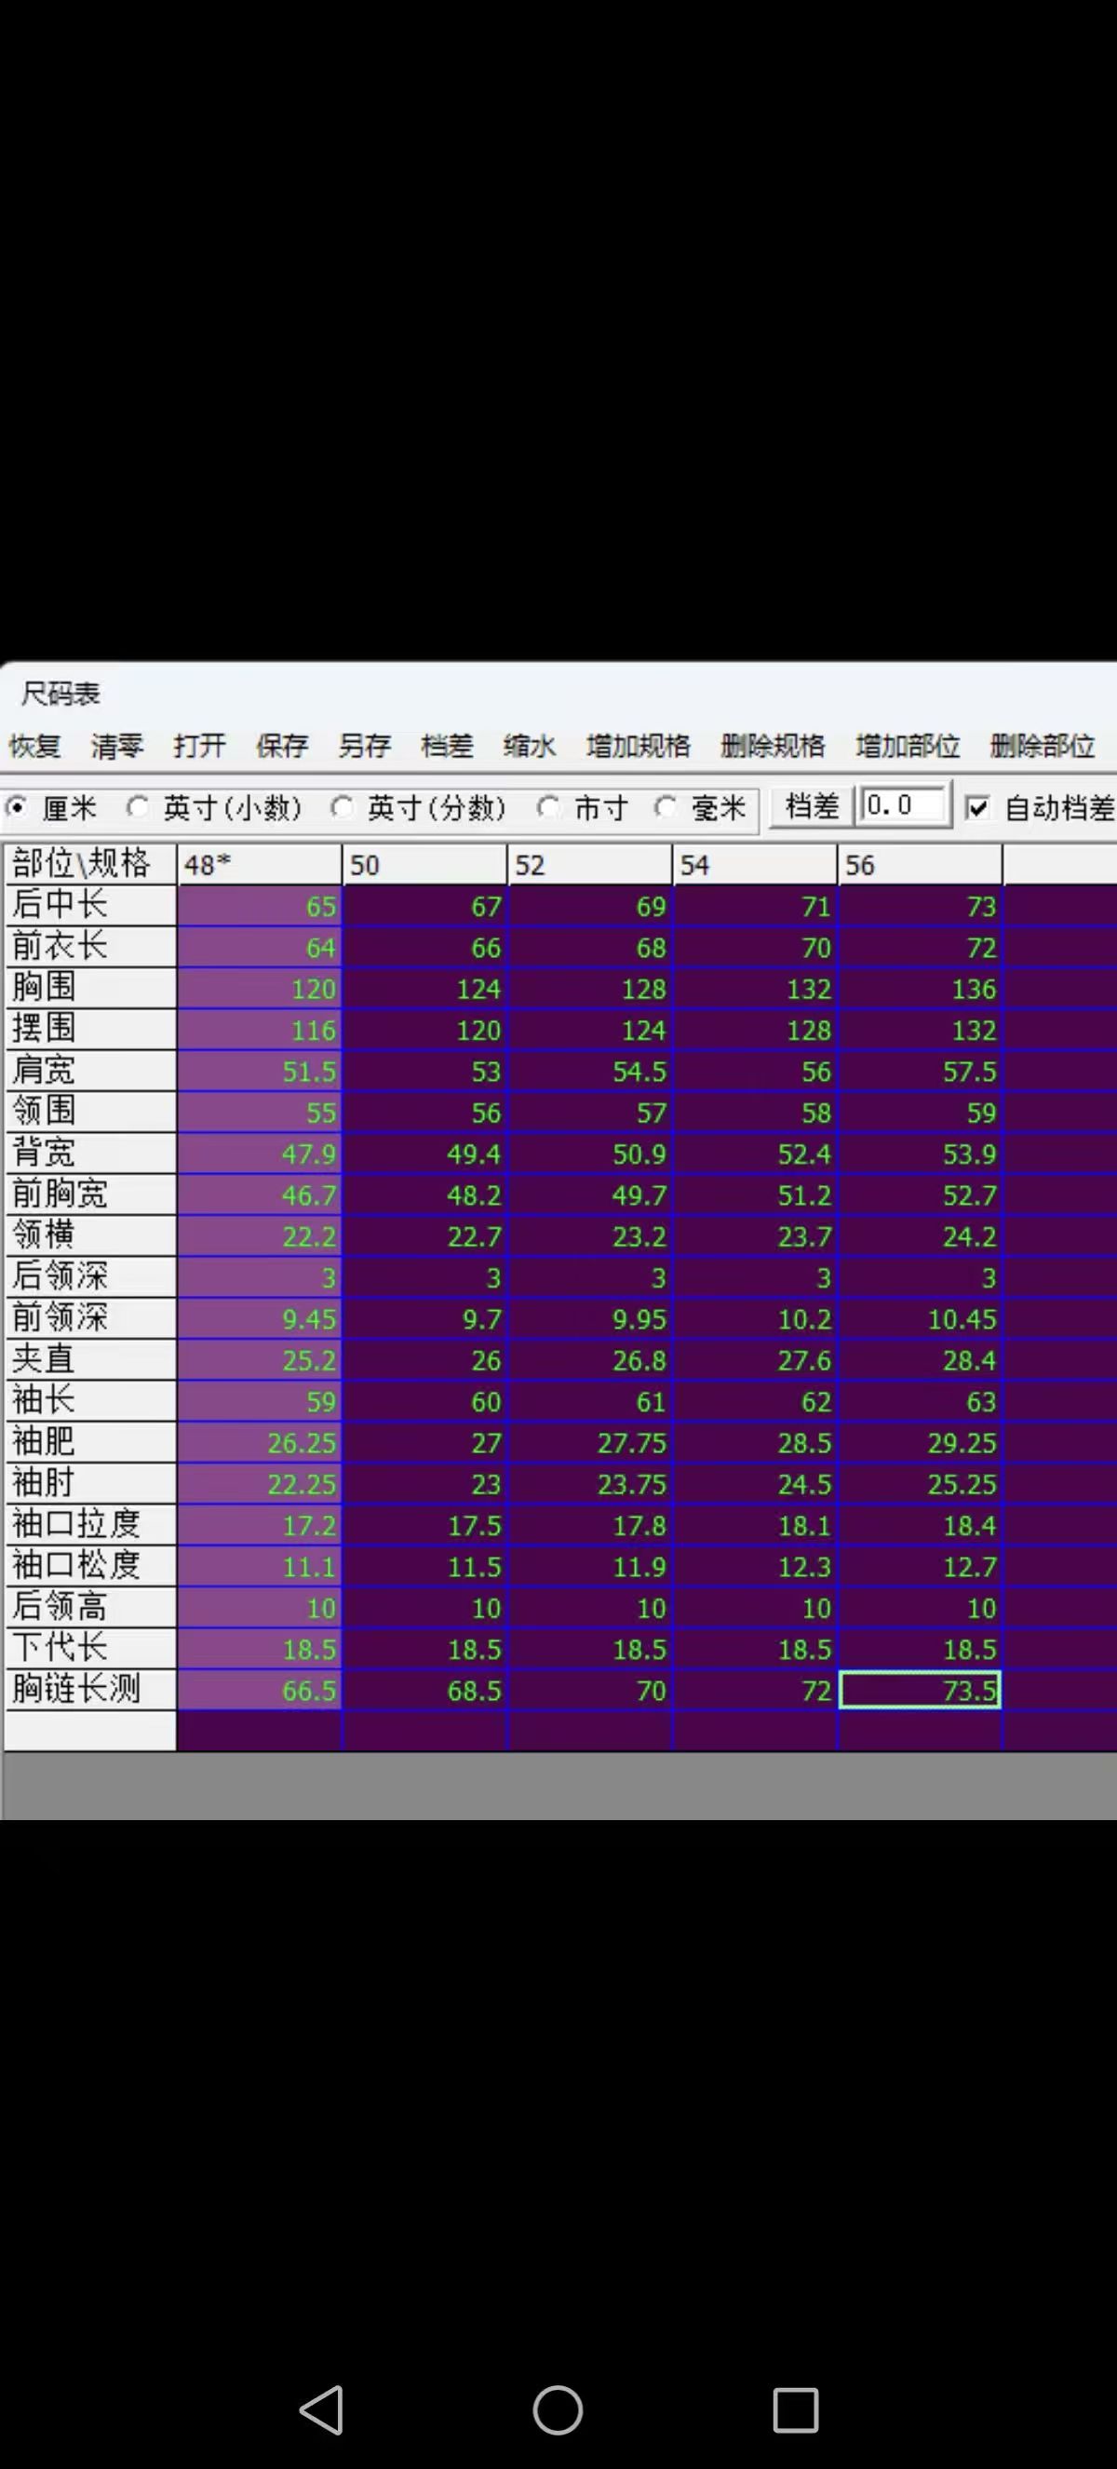This screenshot has height=2469, width=1117.
Task: Select the 前衣长 row label
Action: point(90,947)
